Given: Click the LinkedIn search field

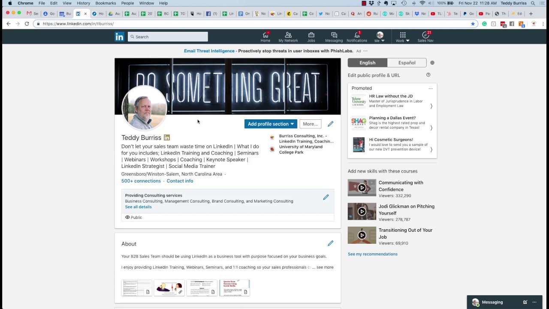Looking at the screenshot, I should [x=168, y=37].
